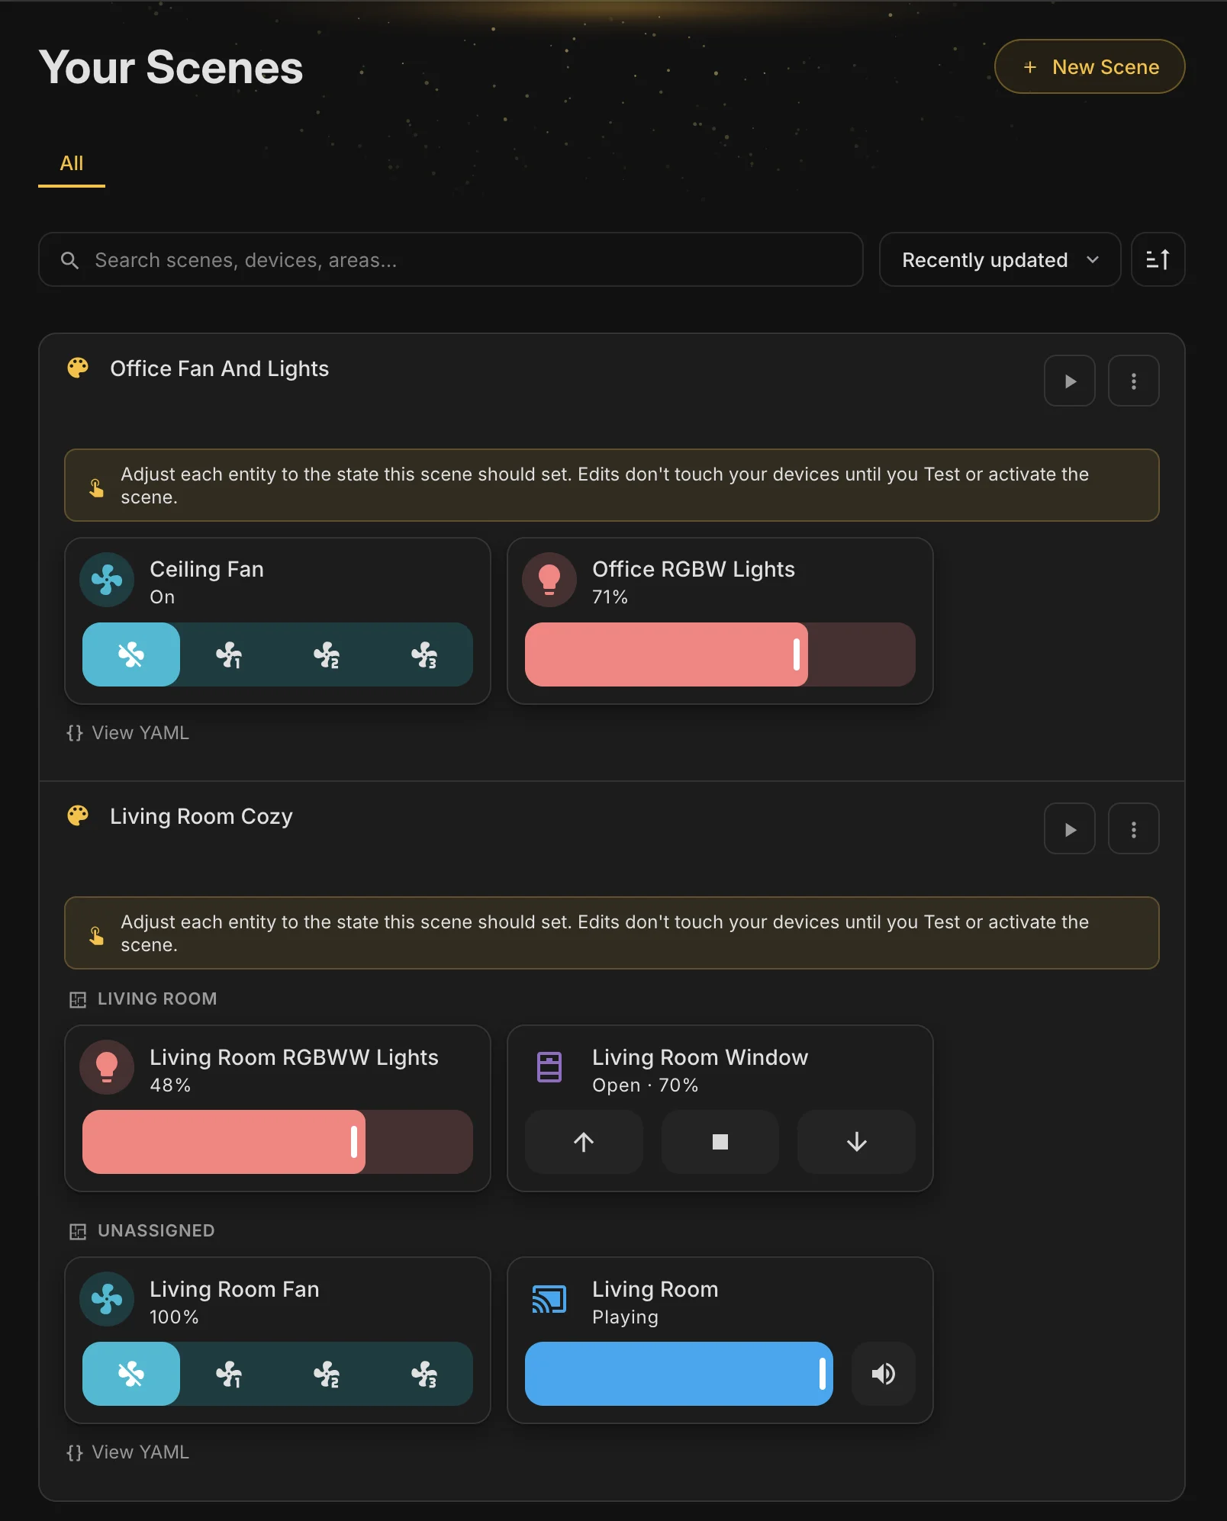Mute the Living Room media player
1227x1521 pixels.
(884, 1374)
